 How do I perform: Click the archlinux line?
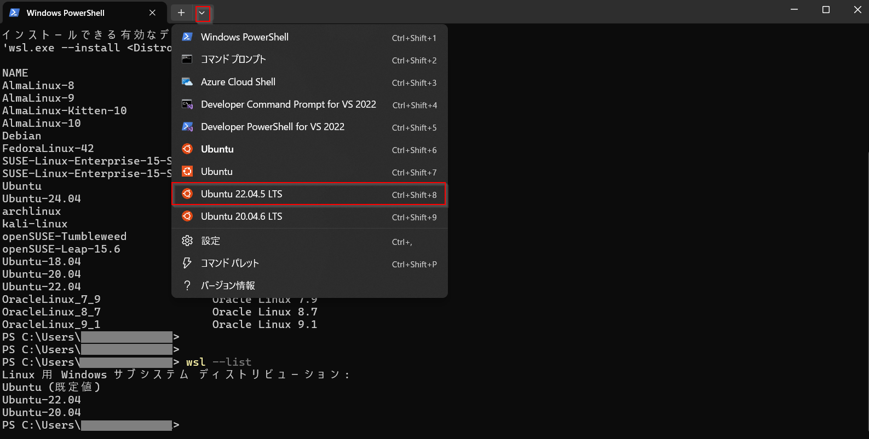coord(32,211)
